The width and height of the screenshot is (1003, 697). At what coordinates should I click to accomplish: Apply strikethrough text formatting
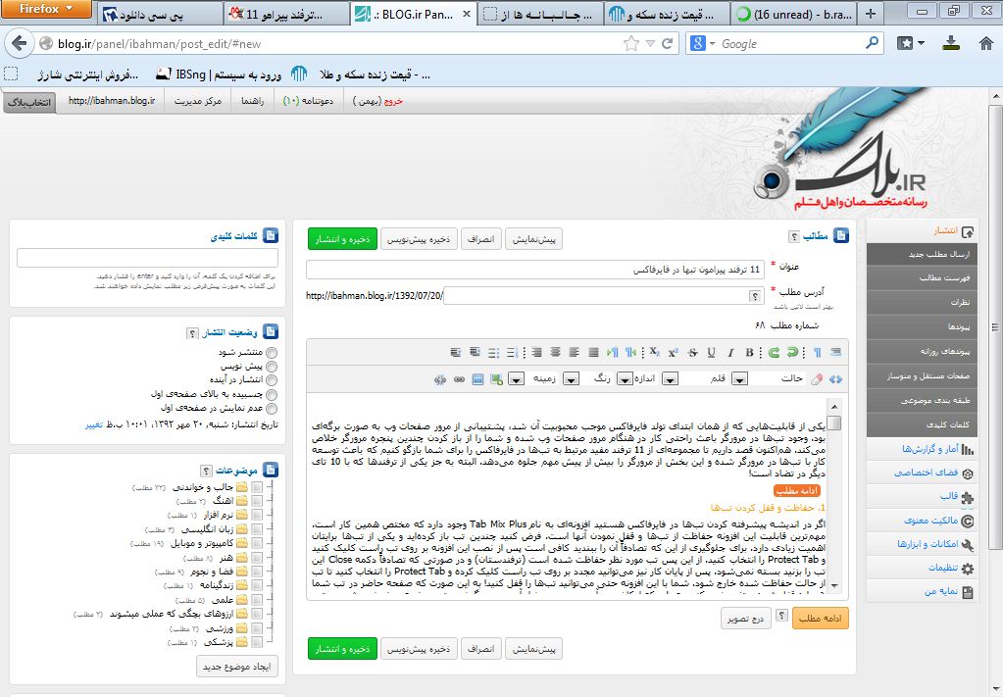(x=692, y=353)
